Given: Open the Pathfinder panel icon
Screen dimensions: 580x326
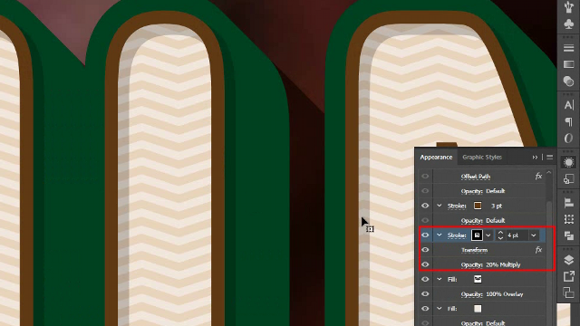Looking at the screenshot, I should click(x=568, y=235).
